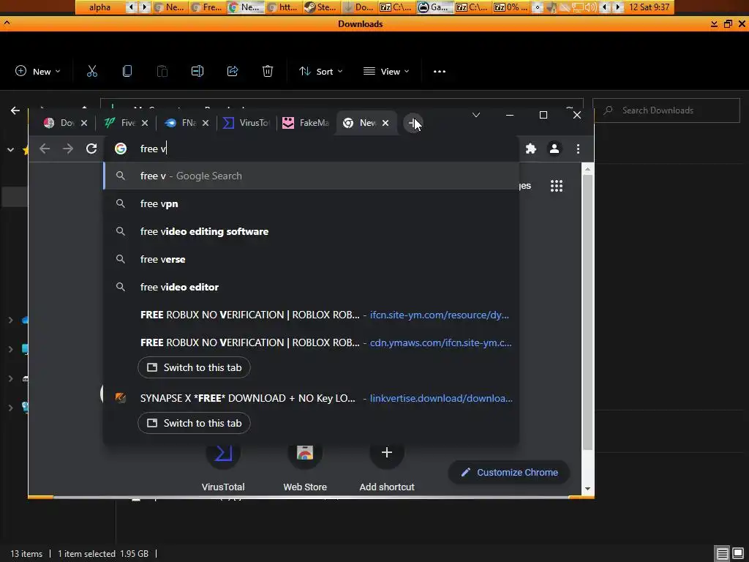Open the View dropdown in Downloads
749x562 pixels.
(386, 71)
